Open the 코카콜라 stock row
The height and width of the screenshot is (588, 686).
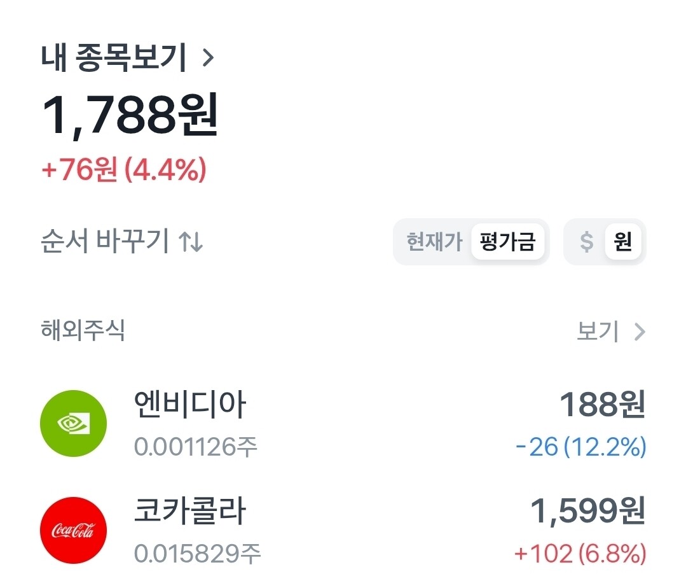tap(343, 530)
